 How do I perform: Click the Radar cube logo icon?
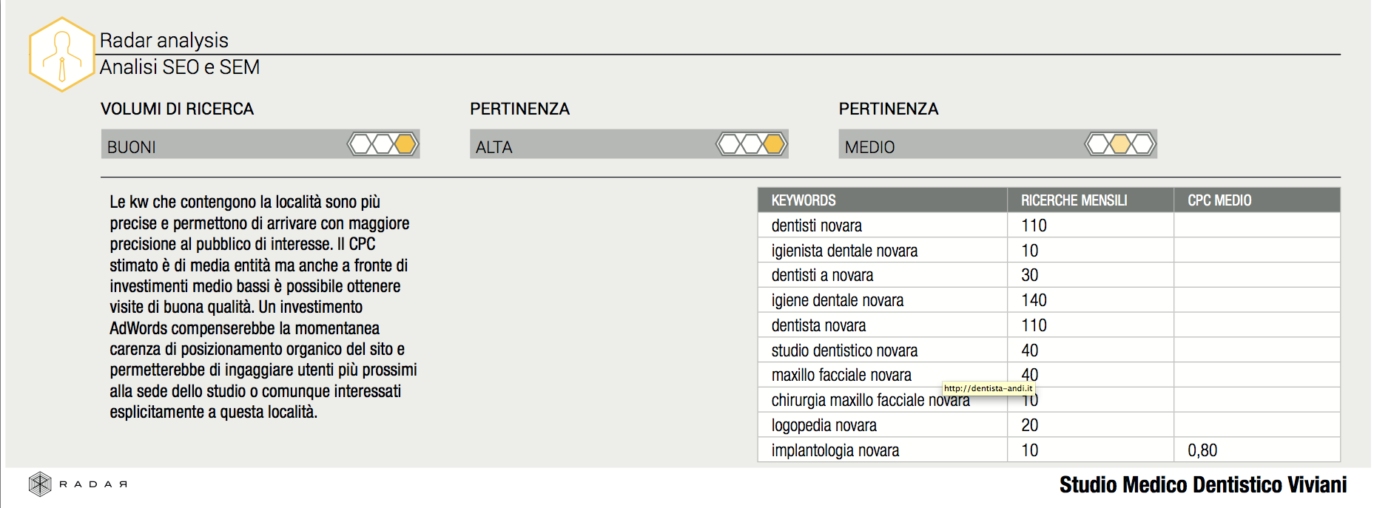(x=40, y=484)
